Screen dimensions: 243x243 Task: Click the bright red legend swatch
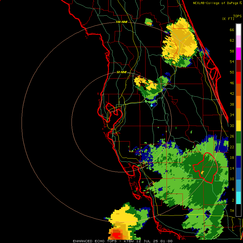238,78
